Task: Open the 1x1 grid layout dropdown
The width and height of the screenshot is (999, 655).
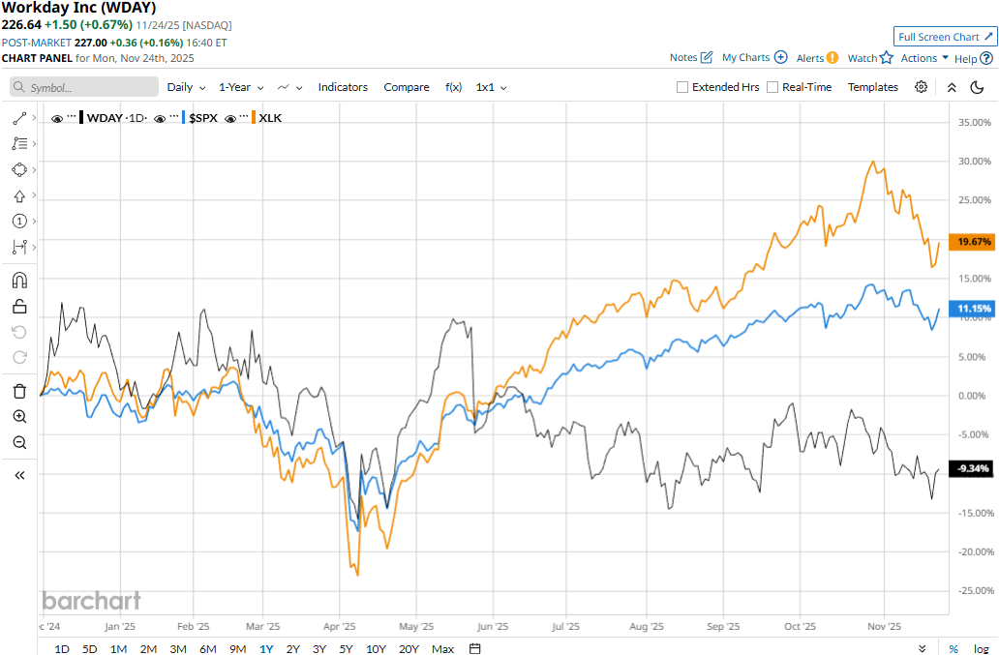Action: point(491,87)
